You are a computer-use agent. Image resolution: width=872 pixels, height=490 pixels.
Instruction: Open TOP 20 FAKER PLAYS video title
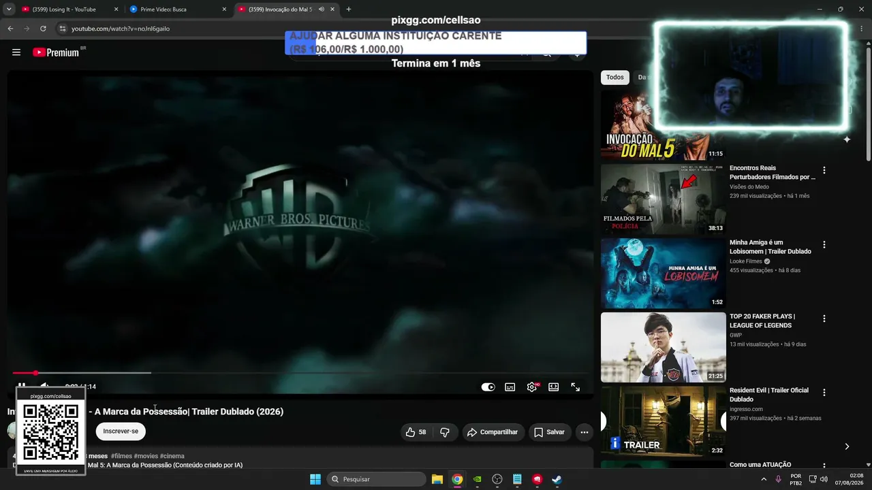762,321
